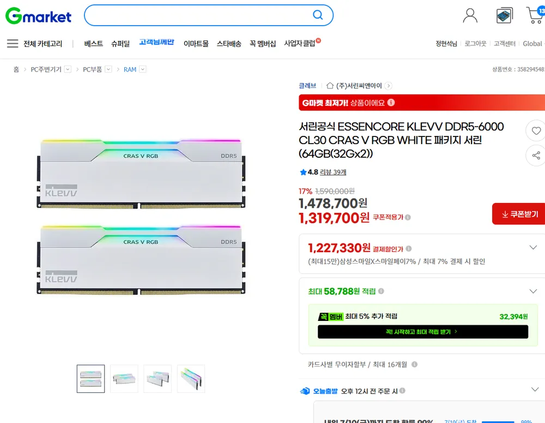Go to 스타배송 menu item

[229, 44]
